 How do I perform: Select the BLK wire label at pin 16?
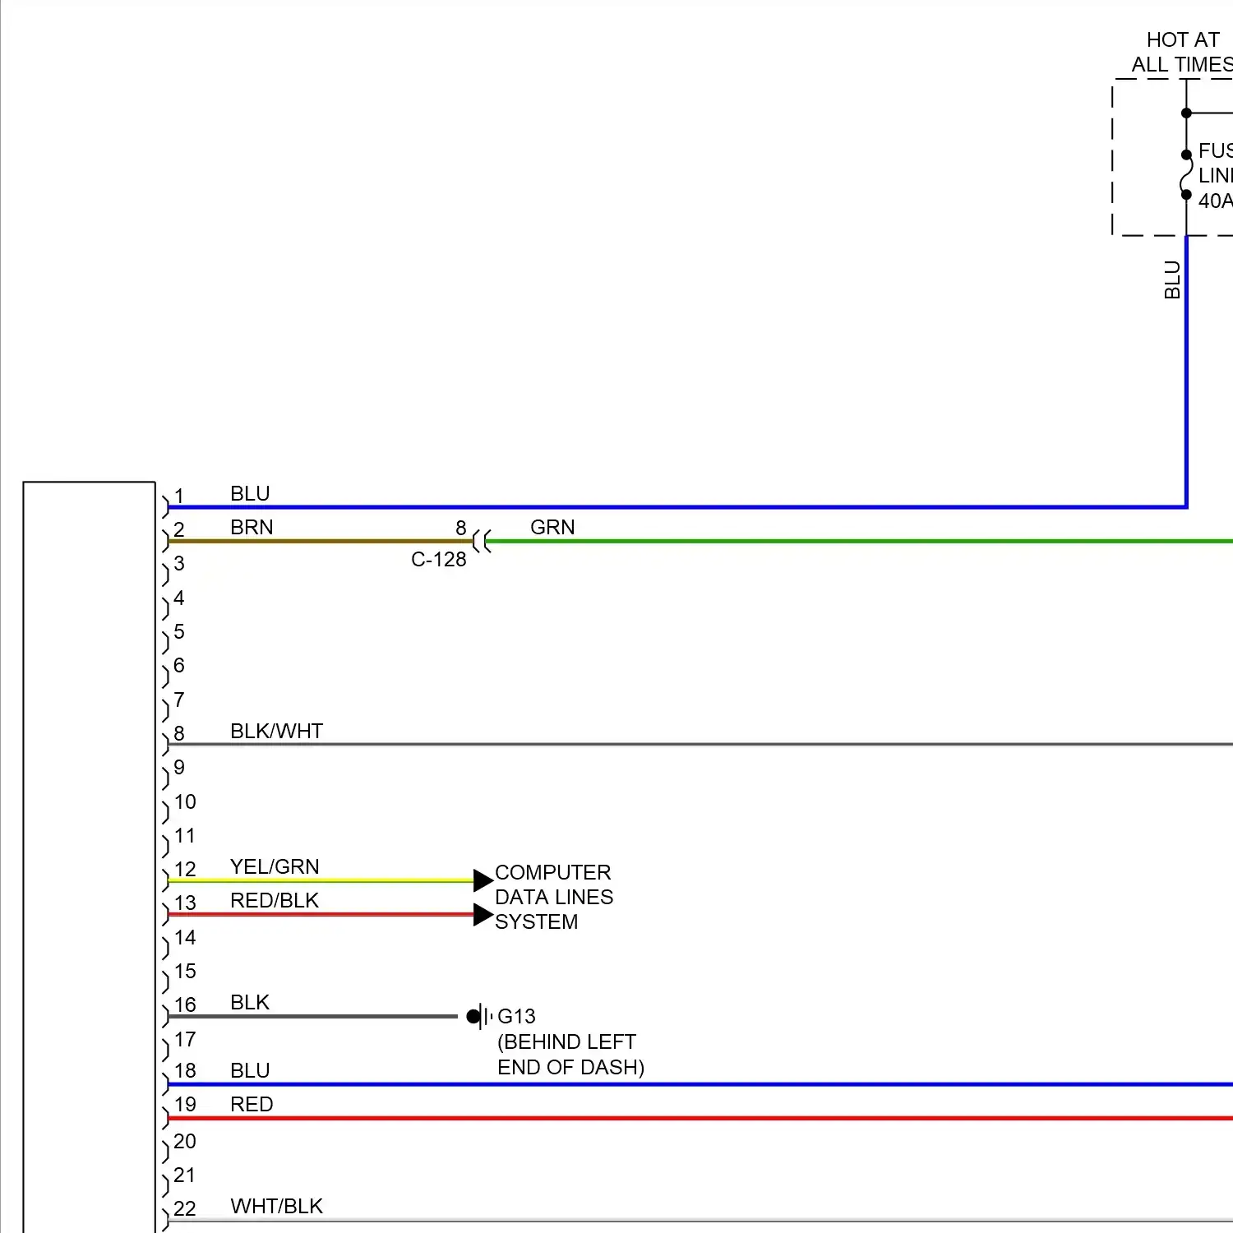(250, 1002)
